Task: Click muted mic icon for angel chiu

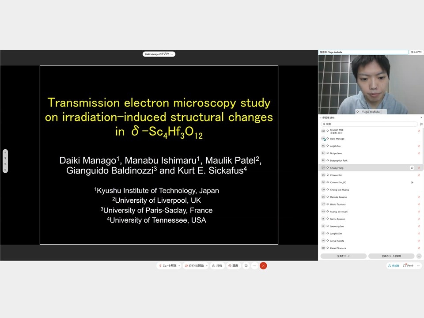Action: tap(419, 146)
